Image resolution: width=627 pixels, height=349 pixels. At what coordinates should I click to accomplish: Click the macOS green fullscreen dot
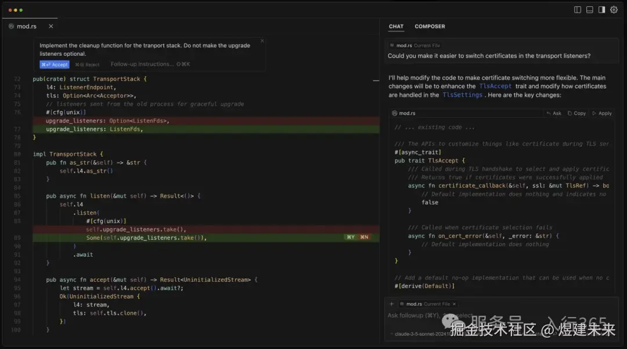[21, 10]
